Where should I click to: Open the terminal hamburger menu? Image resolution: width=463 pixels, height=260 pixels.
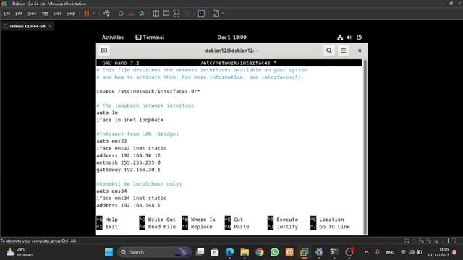[344, 51]
